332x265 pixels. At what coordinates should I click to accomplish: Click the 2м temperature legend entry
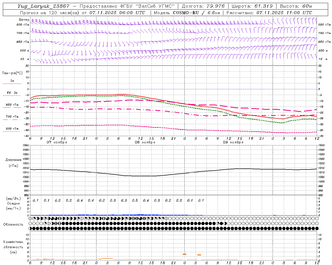(12, 81)
